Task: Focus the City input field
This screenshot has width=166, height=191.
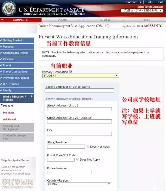Action: pyautogui.click(x=79, y=134)
